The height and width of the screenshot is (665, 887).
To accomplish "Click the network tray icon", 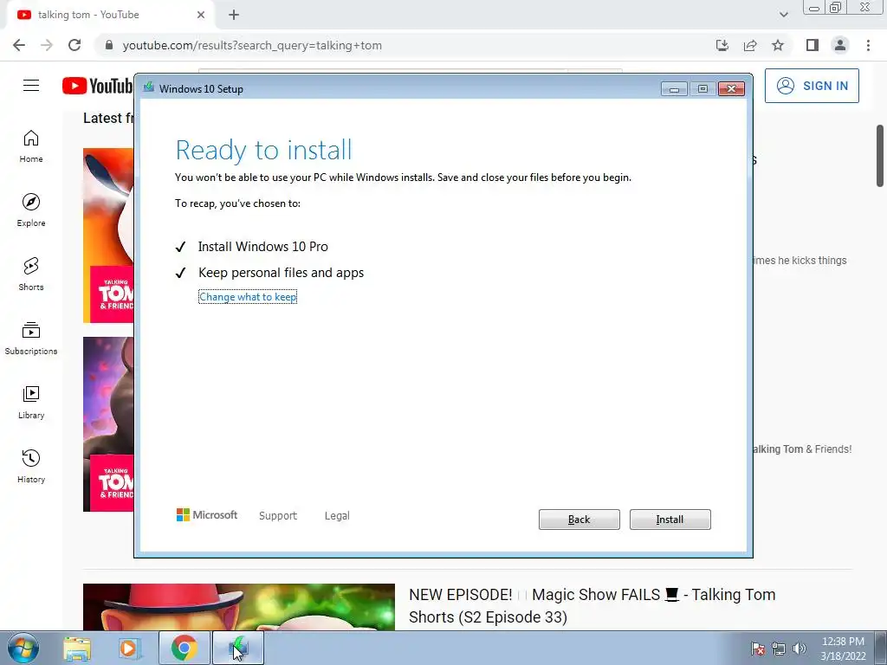I will click(779, 649).
